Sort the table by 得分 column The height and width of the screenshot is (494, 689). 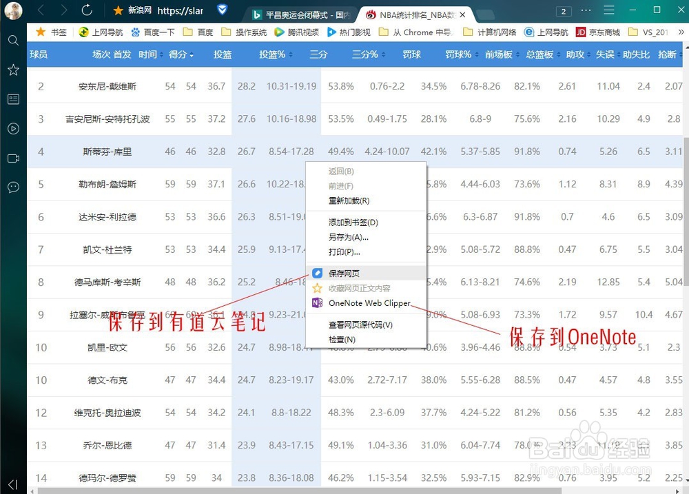[181, 54]
